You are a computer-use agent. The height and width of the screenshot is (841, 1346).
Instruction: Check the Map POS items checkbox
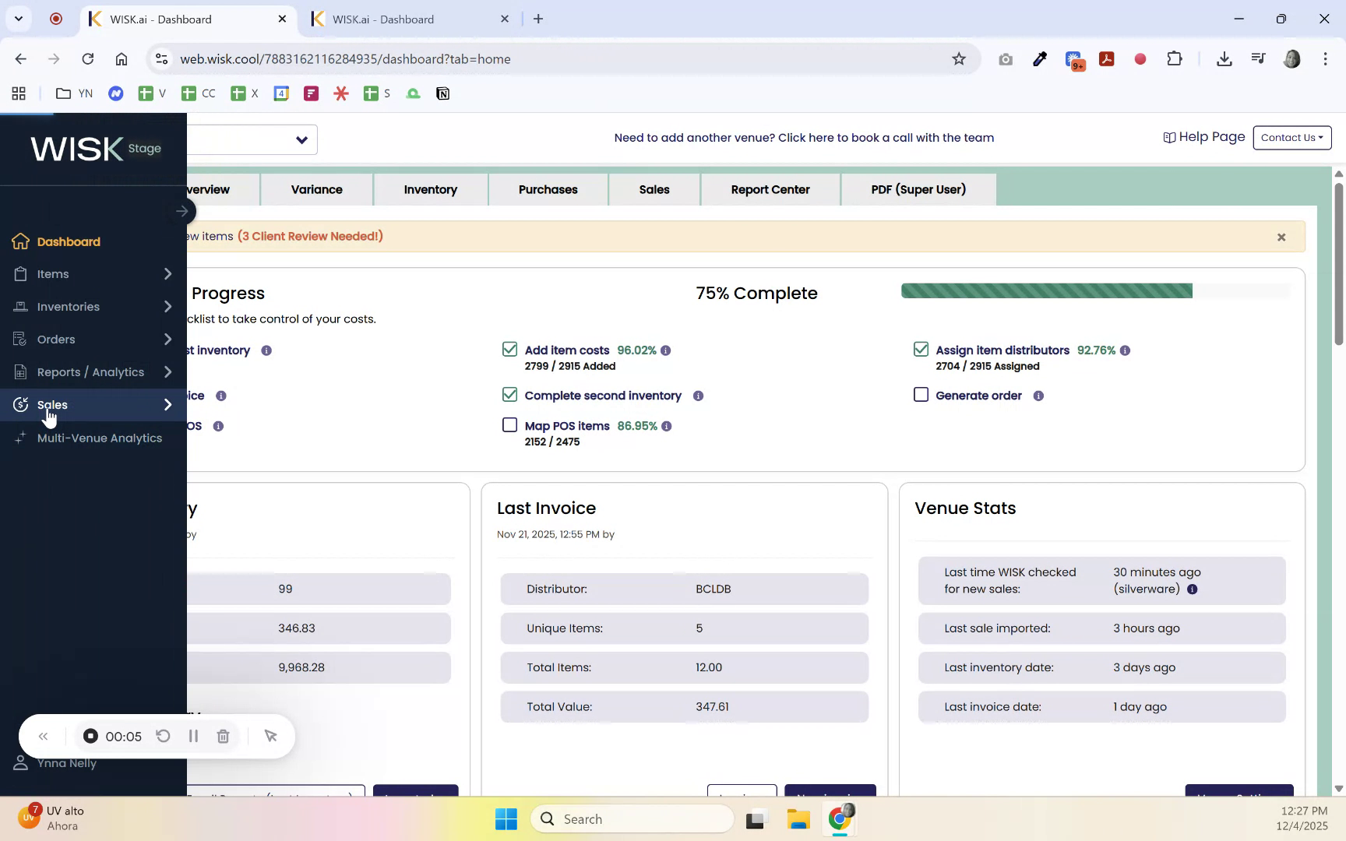click(x=510, y=425)
